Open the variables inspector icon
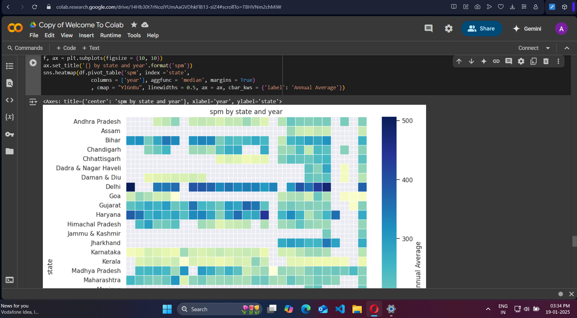 10,117
